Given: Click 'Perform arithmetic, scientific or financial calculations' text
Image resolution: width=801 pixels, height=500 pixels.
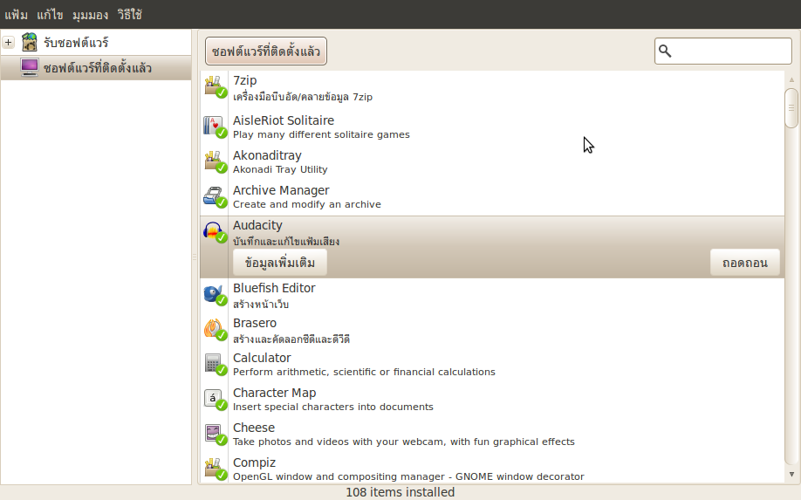Looking at the screenshot, I should 364,372.
